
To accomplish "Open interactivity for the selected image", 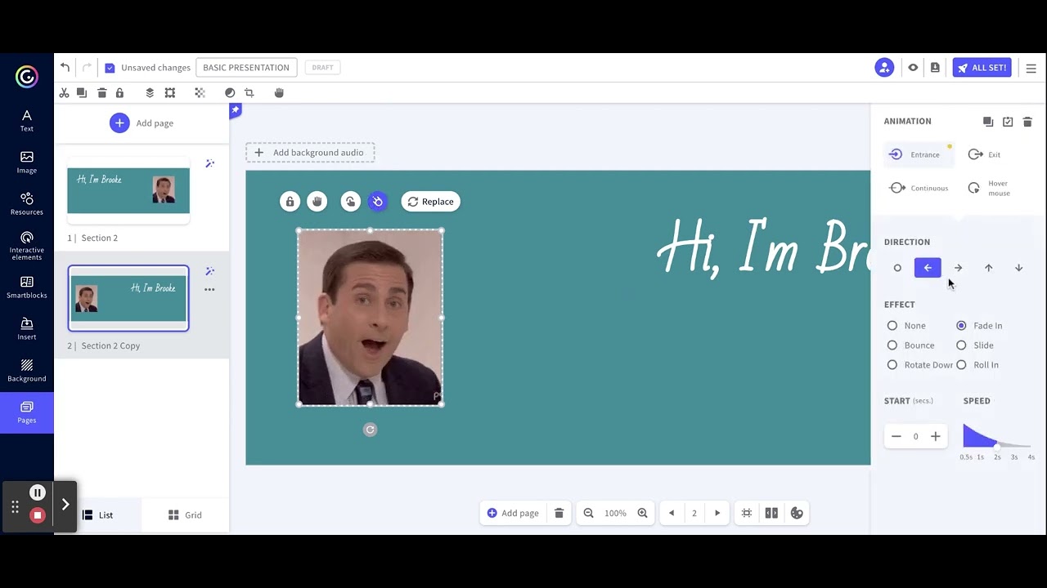I will [x=350, y=202].
